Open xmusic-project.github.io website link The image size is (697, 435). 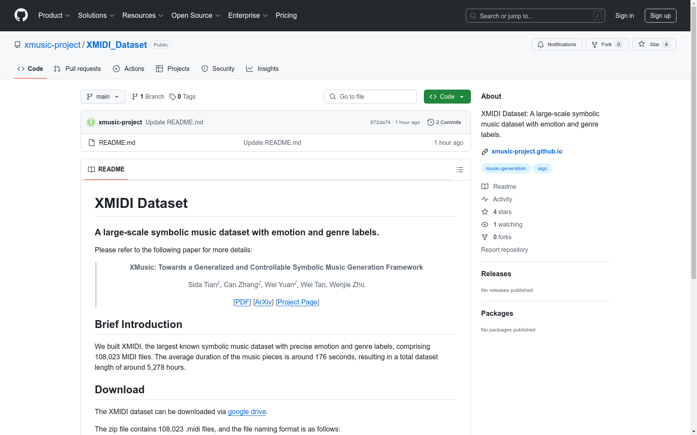tap(527, 151)
